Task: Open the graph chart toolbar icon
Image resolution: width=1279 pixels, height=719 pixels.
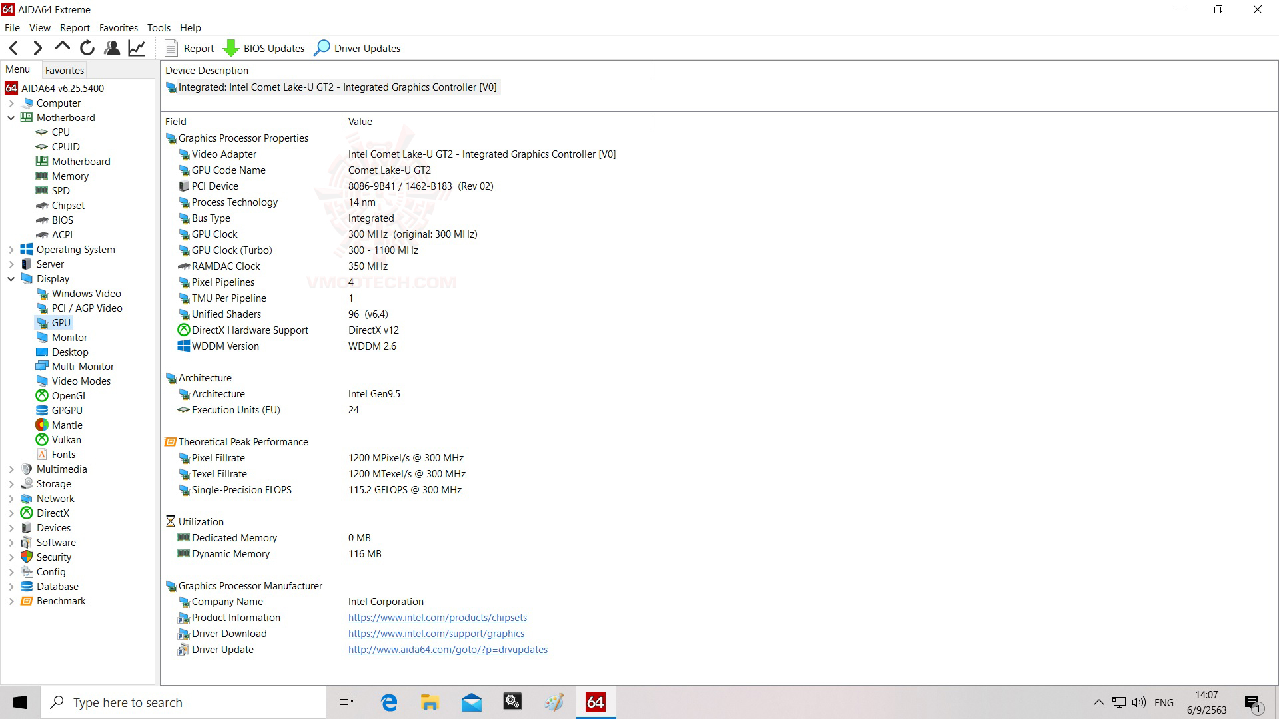Action: coord(137,48)
